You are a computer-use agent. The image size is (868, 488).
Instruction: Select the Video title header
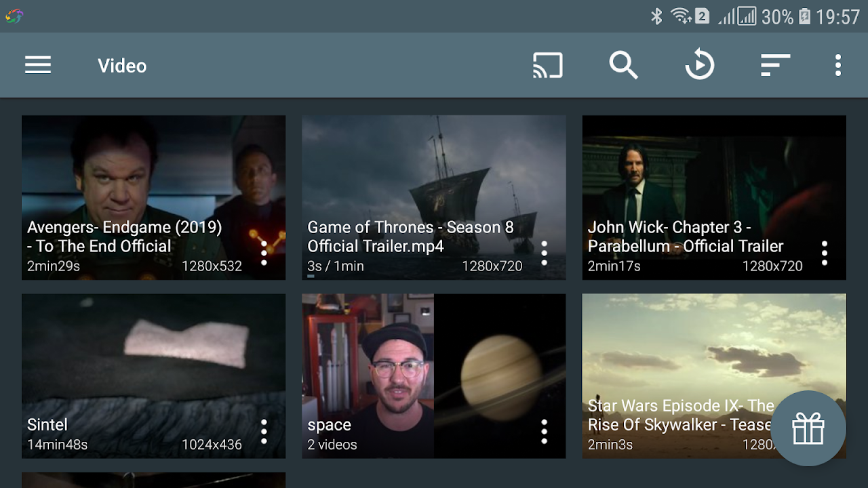122,65
